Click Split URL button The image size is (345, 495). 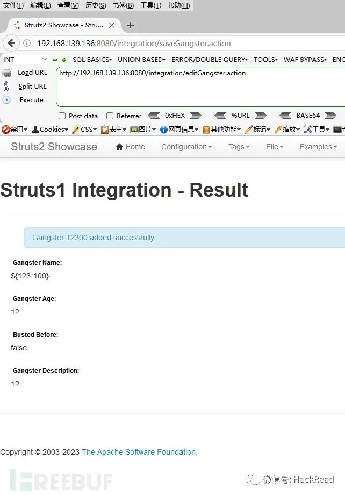(32, 86)
